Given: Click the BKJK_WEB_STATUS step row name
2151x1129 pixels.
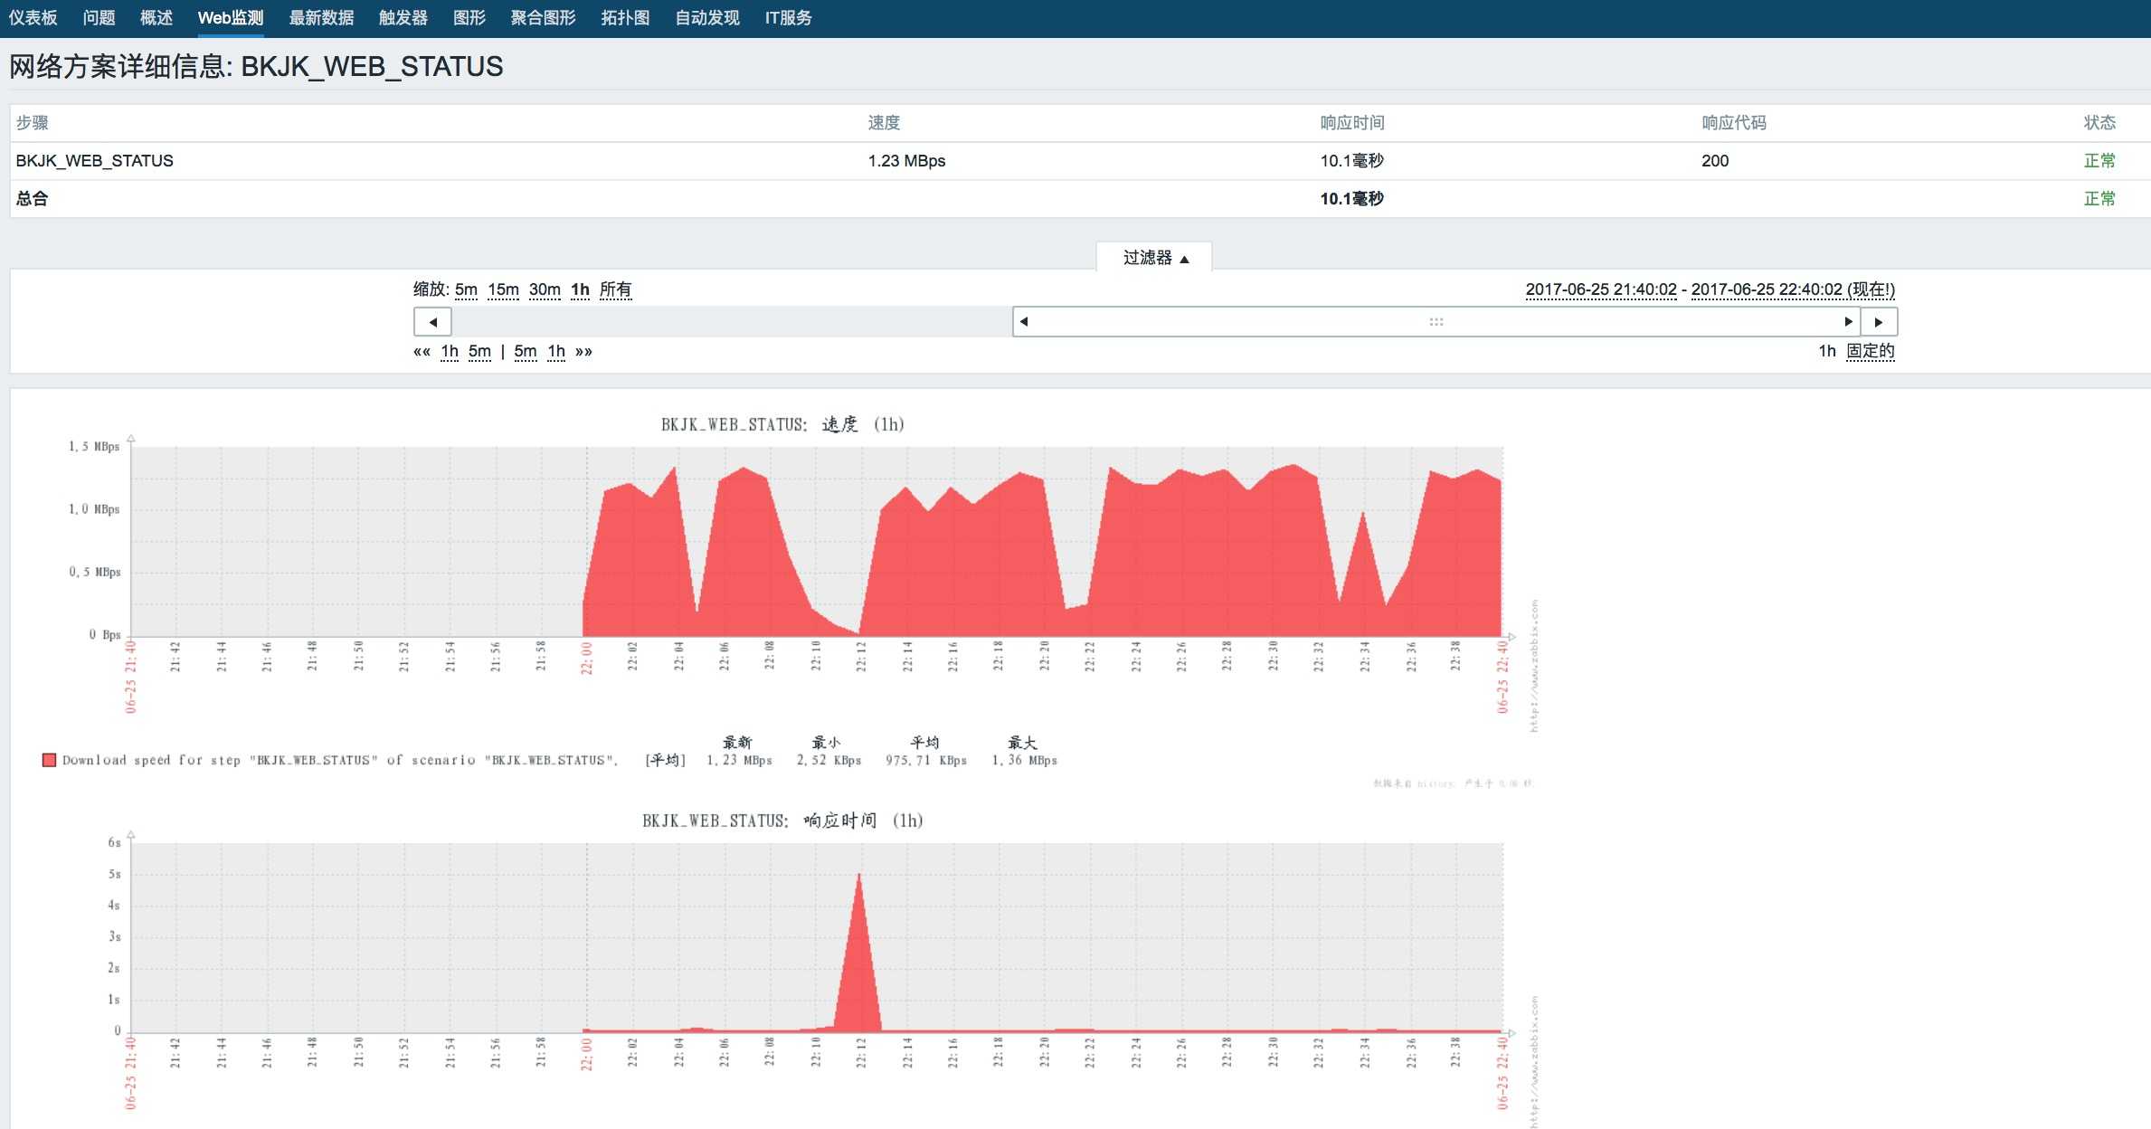Looking at the screenshot, I should click(x=95, y=161).
